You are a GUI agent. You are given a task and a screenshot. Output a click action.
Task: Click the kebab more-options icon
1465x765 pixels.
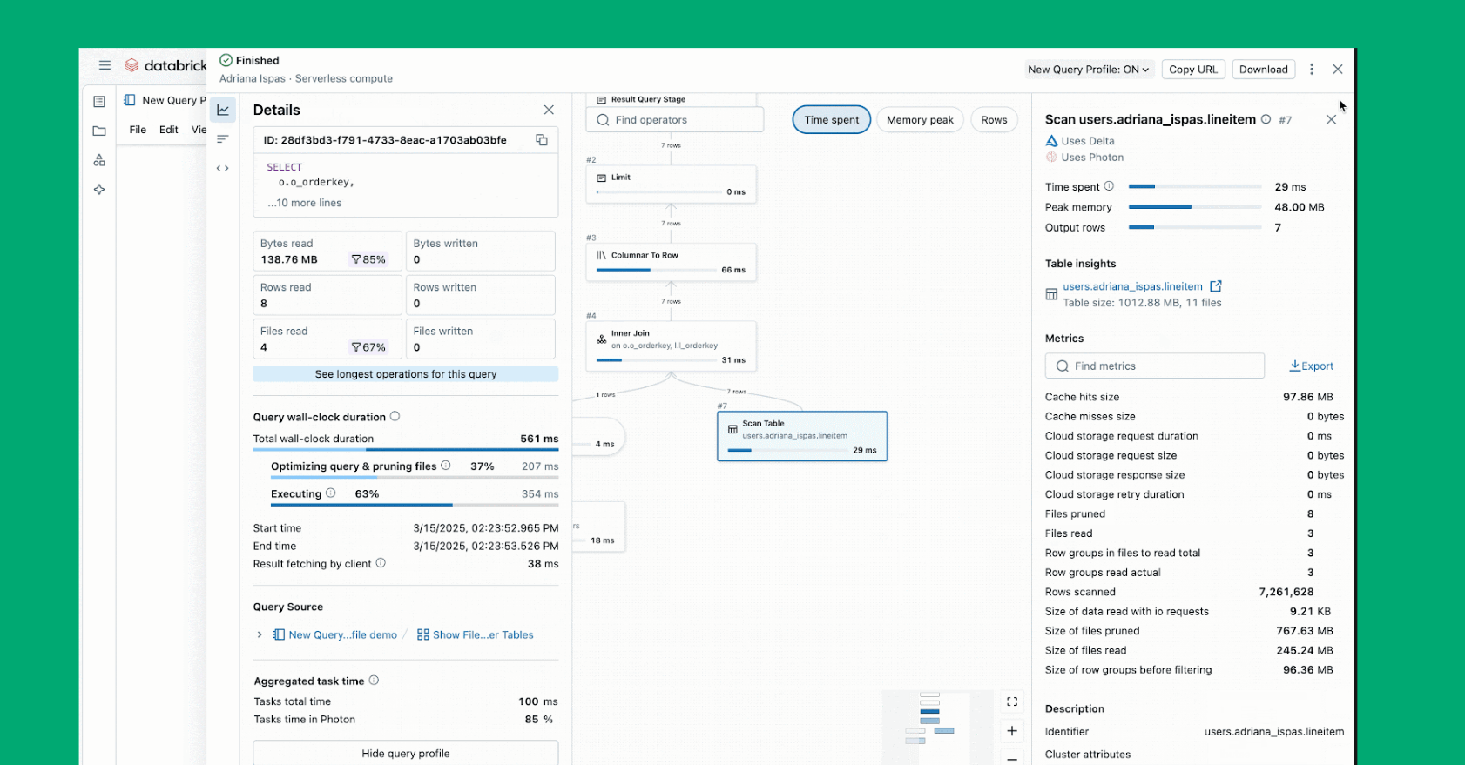pyautogui.click(x=1312, y=70)
